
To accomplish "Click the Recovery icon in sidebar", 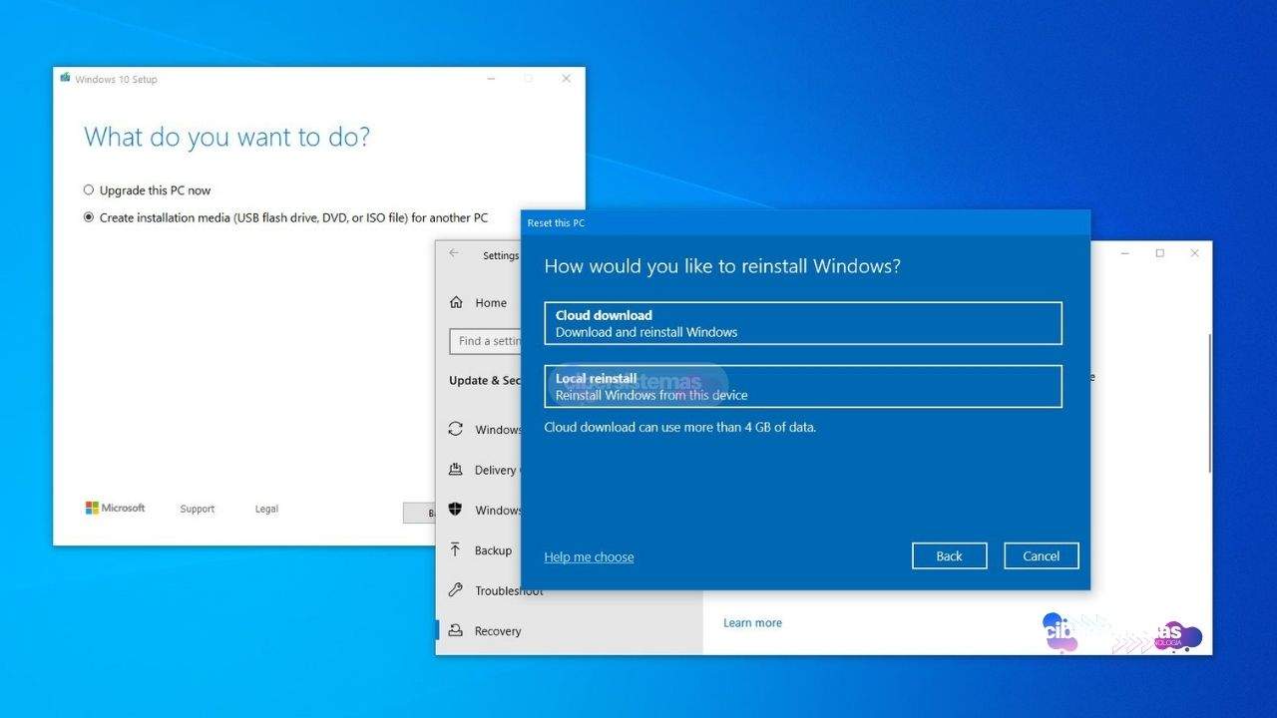I will [x=456, y=630].
